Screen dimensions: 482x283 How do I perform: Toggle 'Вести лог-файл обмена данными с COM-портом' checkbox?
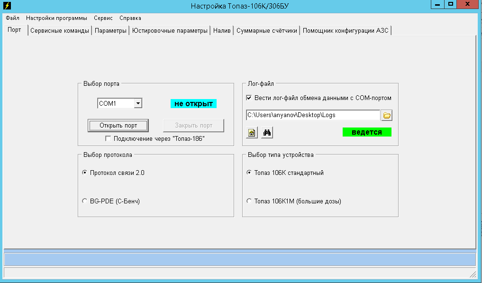[x=249, y=98]
